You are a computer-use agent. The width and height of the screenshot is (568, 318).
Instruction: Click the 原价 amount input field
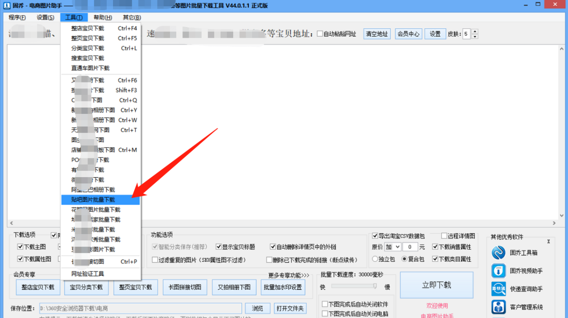coord(410,247)
